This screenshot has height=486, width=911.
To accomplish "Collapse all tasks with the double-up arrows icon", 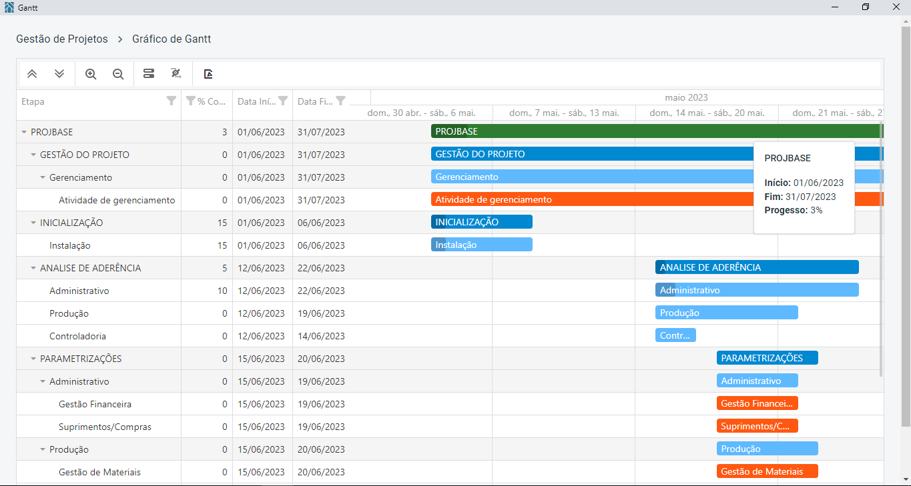I will 31,74.
